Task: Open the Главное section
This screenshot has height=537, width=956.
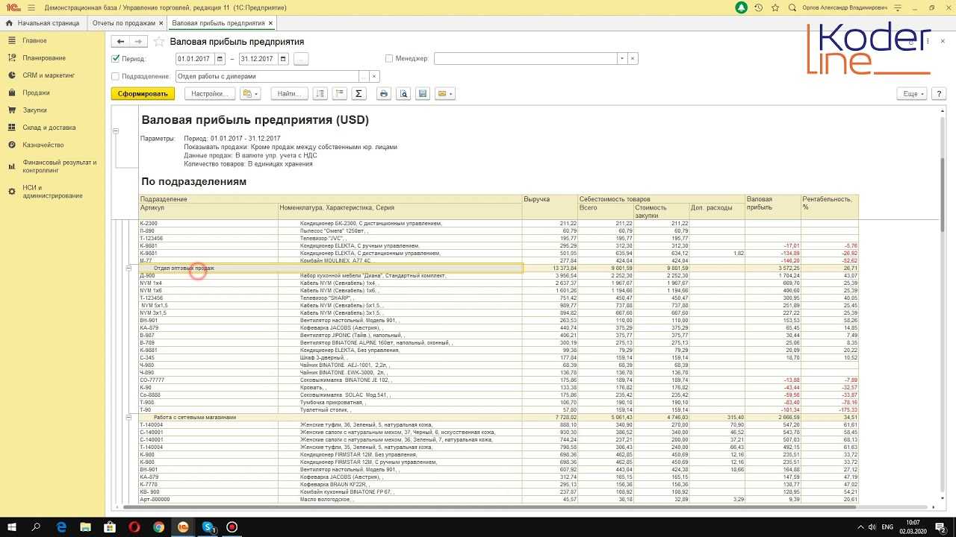Action: pos(34,40)
